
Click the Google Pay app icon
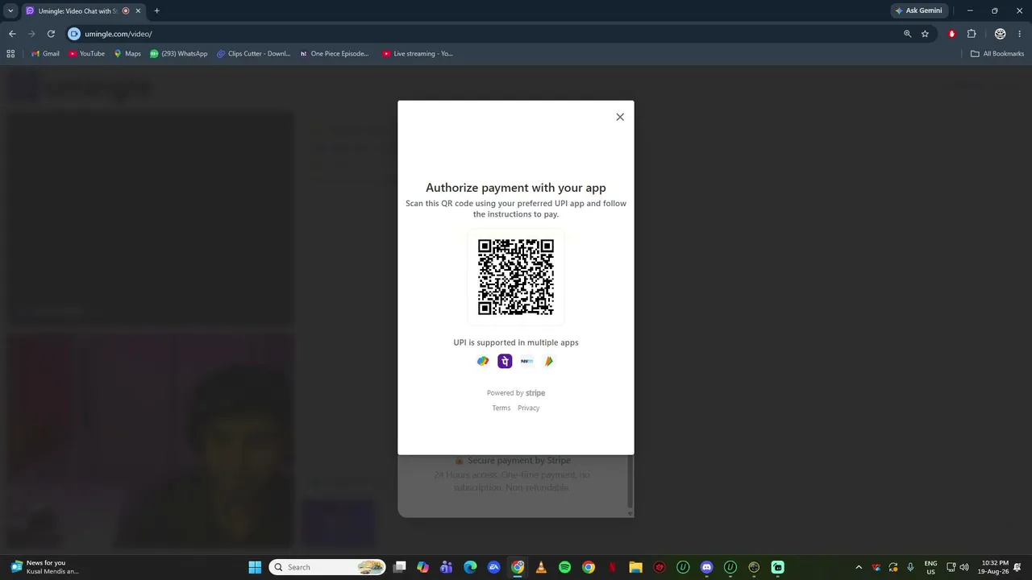483,361
